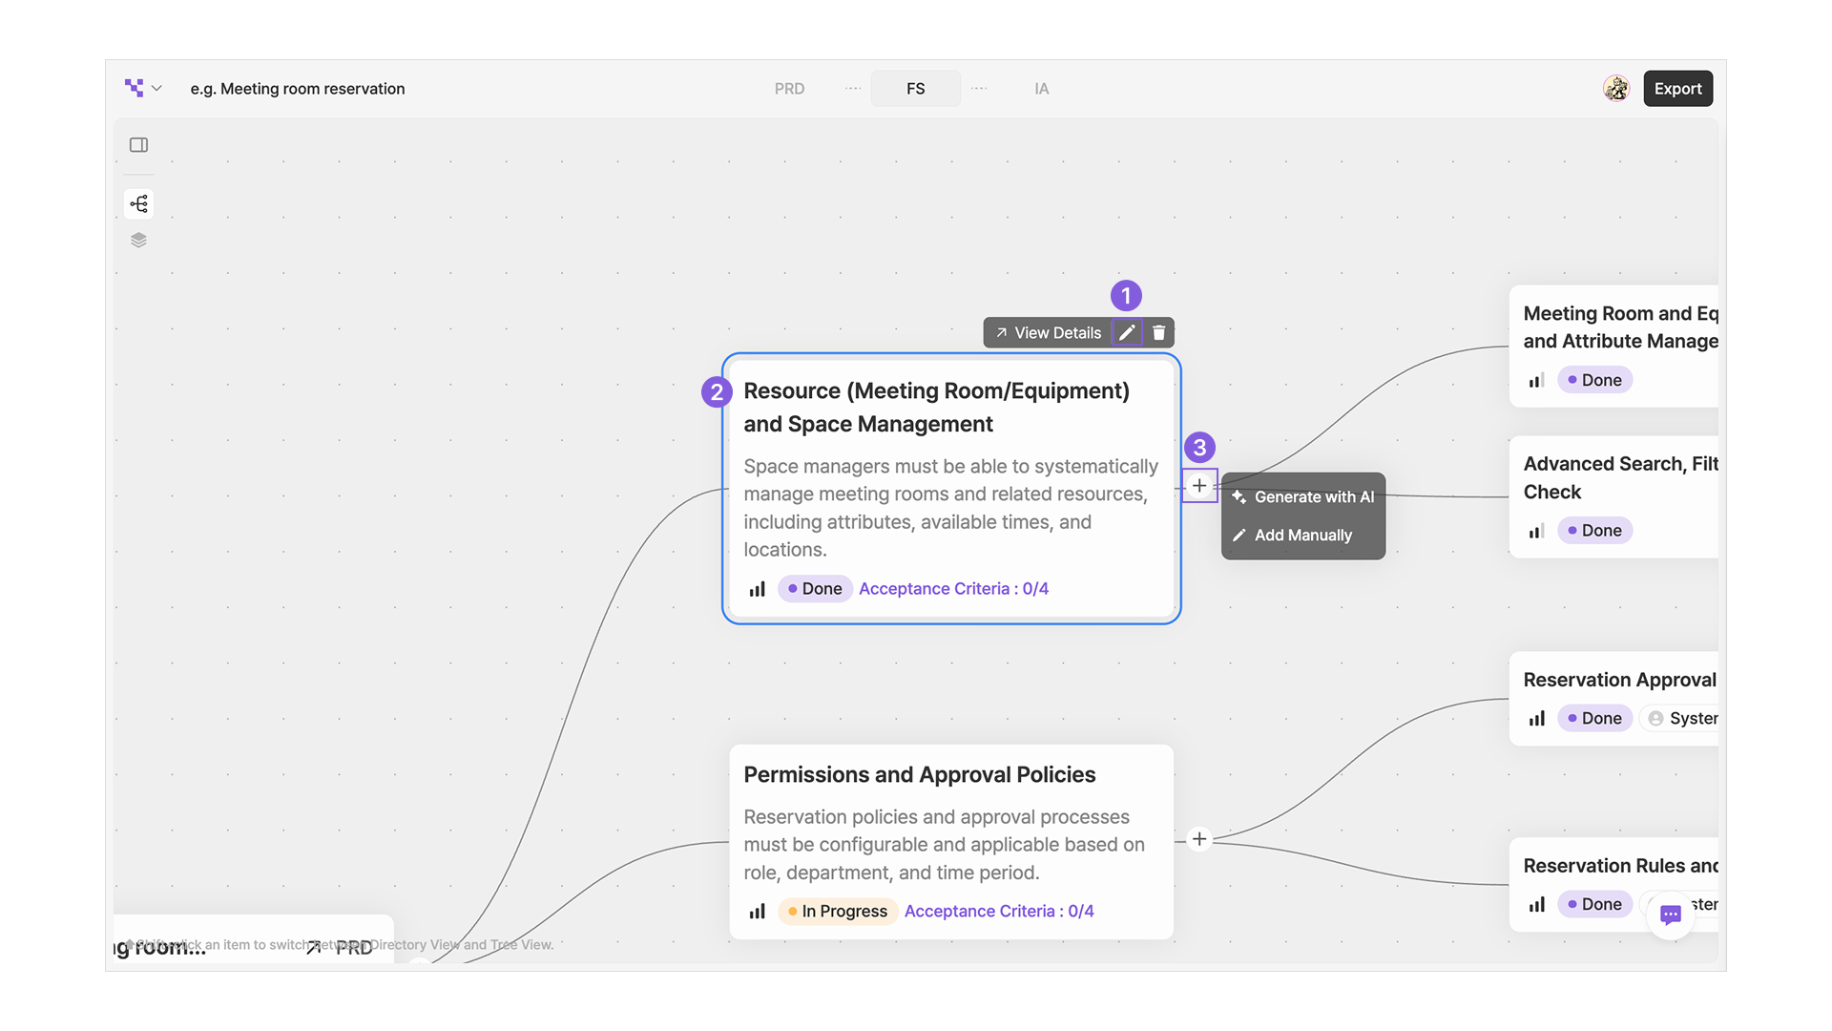Open View Details for selected node
1832x1031 pixels.
pos(1048,332)
